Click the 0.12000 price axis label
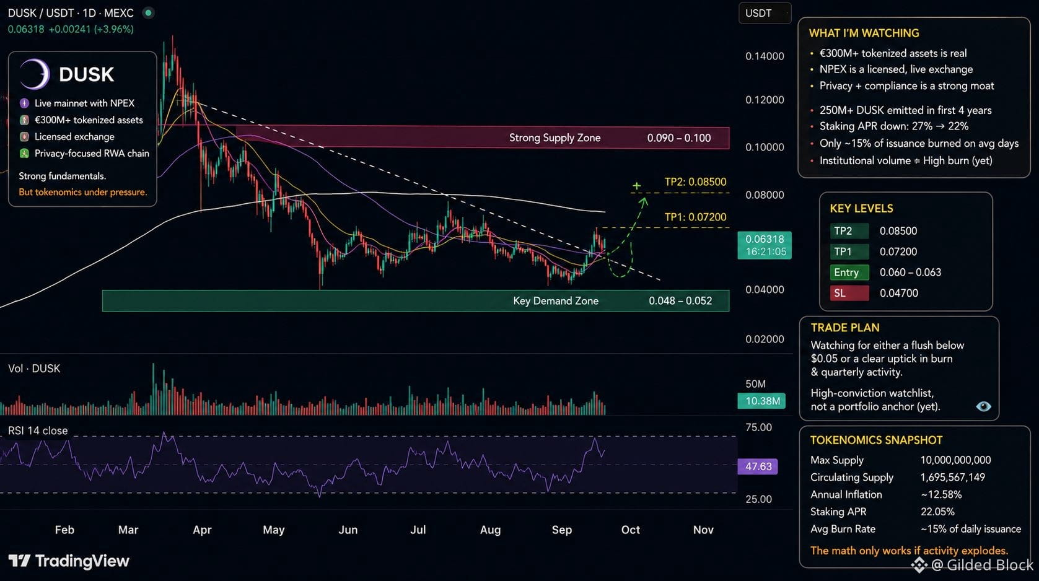Screen dimensions: 1039x581 765,100
